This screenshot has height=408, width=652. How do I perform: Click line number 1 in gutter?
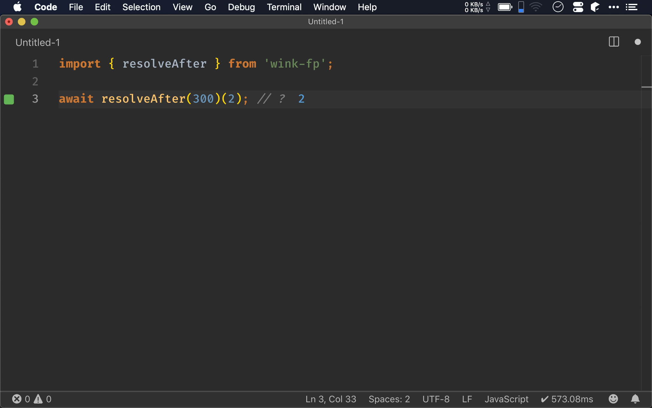pos(35,64)
